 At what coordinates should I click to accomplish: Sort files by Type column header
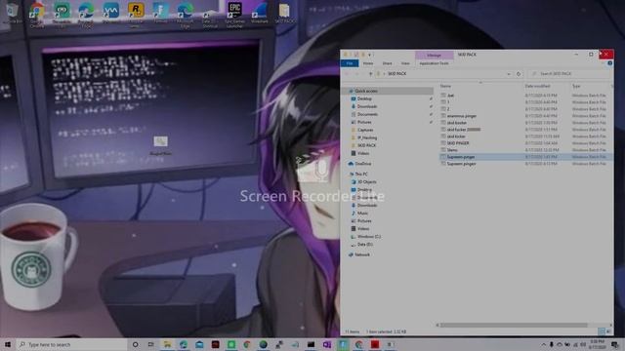pyautogui.click(x=576, y=86)
